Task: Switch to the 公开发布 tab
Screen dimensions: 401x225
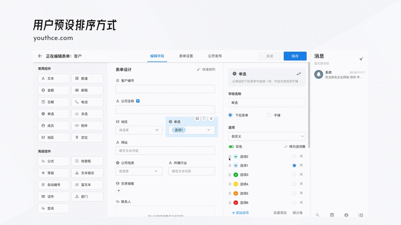Action: click(x=215, y=56)
